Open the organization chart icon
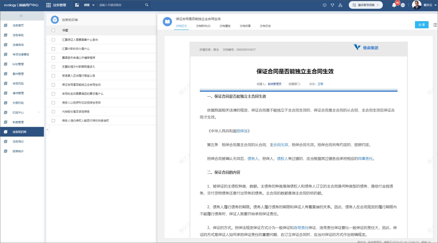 pos(340,5)
